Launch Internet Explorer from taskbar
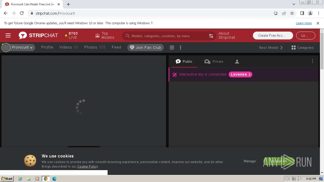The height and width of the screenshot is (182, 324). [20, 179]
